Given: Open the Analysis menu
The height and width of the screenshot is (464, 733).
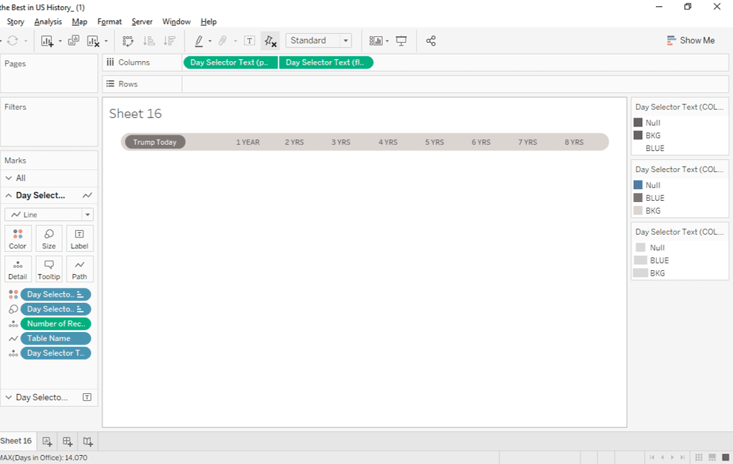Looking at the screenshot, I should click(48, 21).
